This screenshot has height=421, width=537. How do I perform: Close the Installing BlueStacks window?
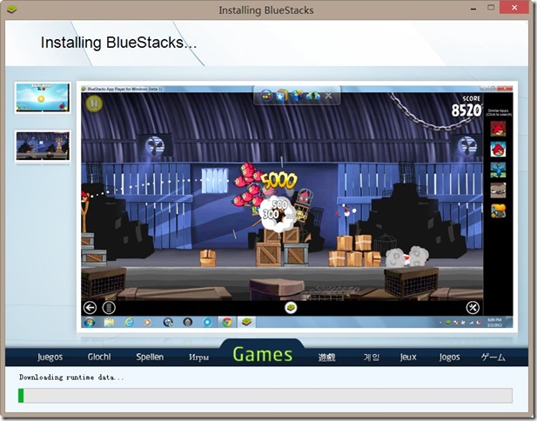[514, 8]
